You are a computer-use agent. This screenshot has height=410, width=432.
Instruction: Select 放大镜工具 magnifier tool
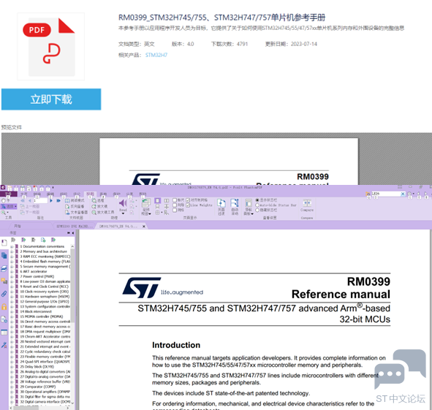(103, 213)
